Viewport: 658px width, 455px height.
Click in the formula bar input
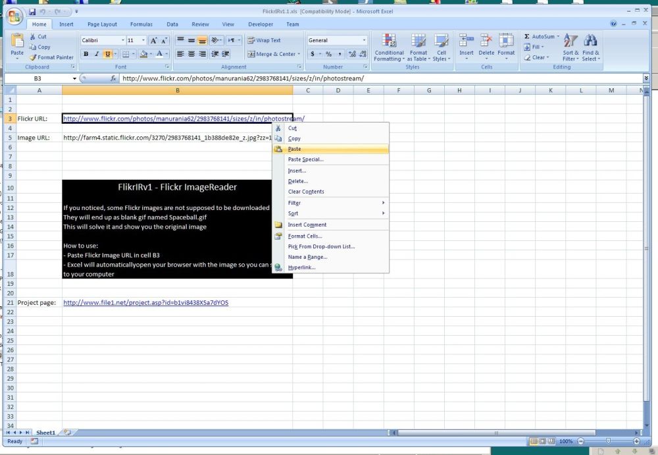tap(380, 78)
